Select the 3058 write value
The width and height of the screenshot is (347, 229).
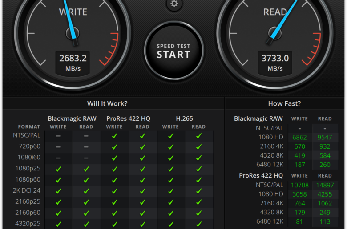point(299,194)
